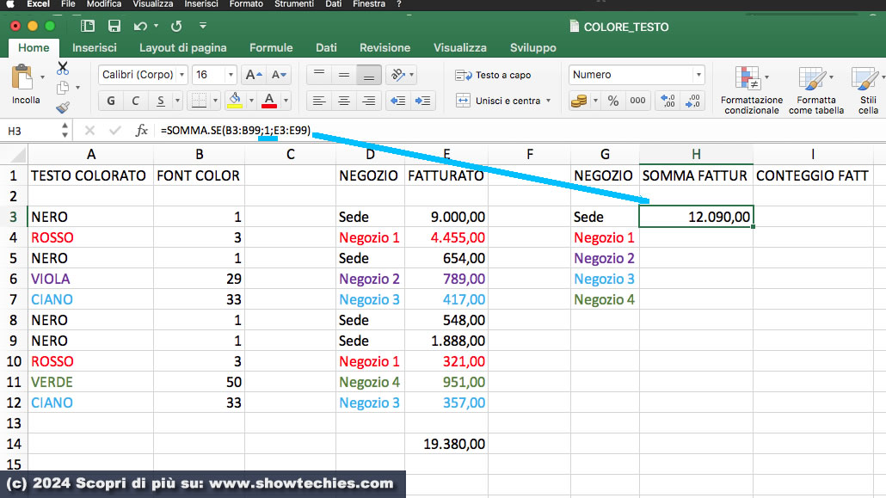Image resolution: width=886 pixels, height=498 pixels.
Task: Open the Apple menu
Action: click(10, 4)
